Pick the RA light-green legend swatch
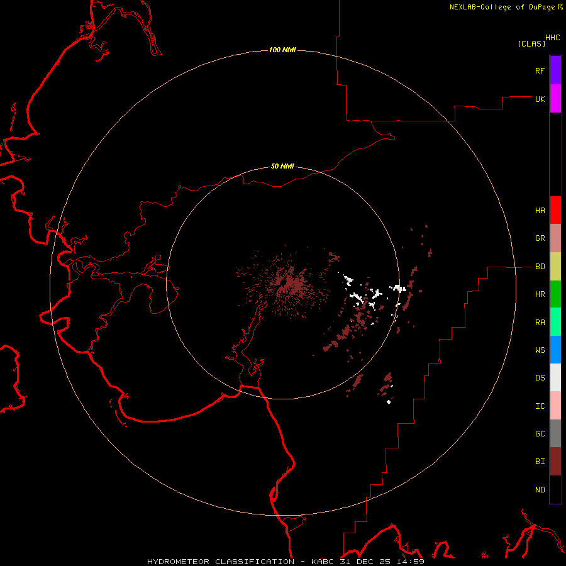This screenshot has height=566, width=566. [555, 322]
